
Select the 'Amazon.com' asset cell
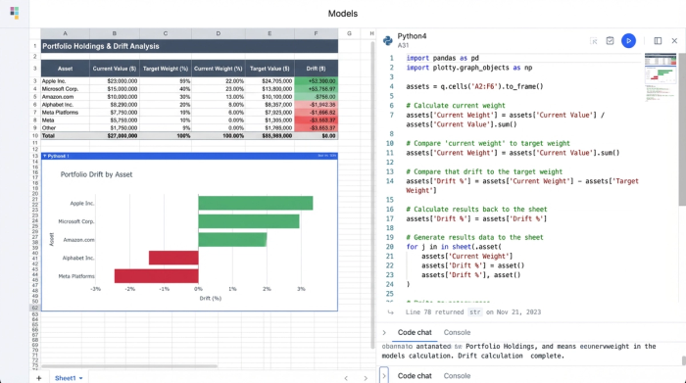pyautogui.click(x=66, y=97)
